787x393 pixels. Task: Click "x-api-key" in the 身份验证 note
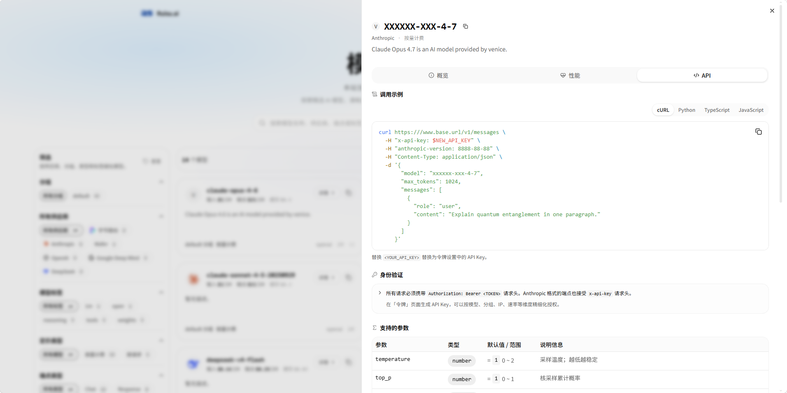click(600, 294)
